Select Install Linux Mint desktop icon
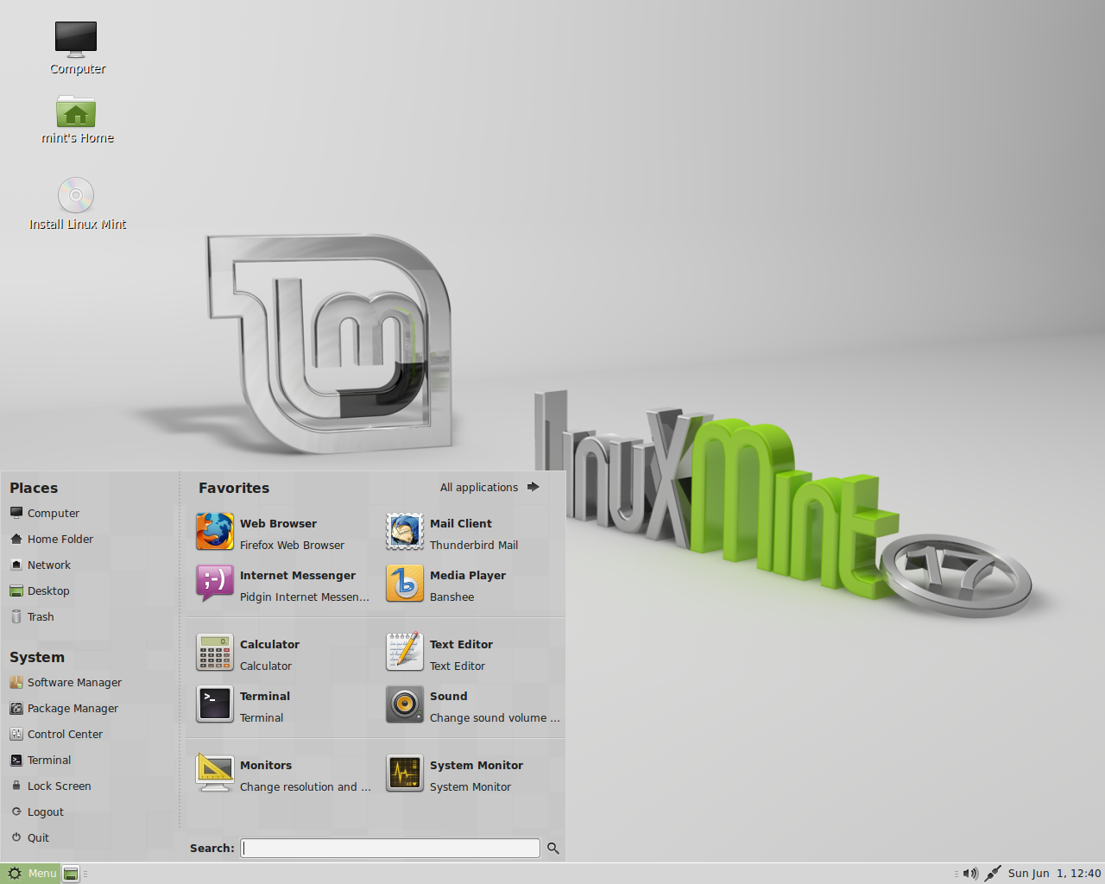This screenshot has height=884, width=1105. pos(77,204)
